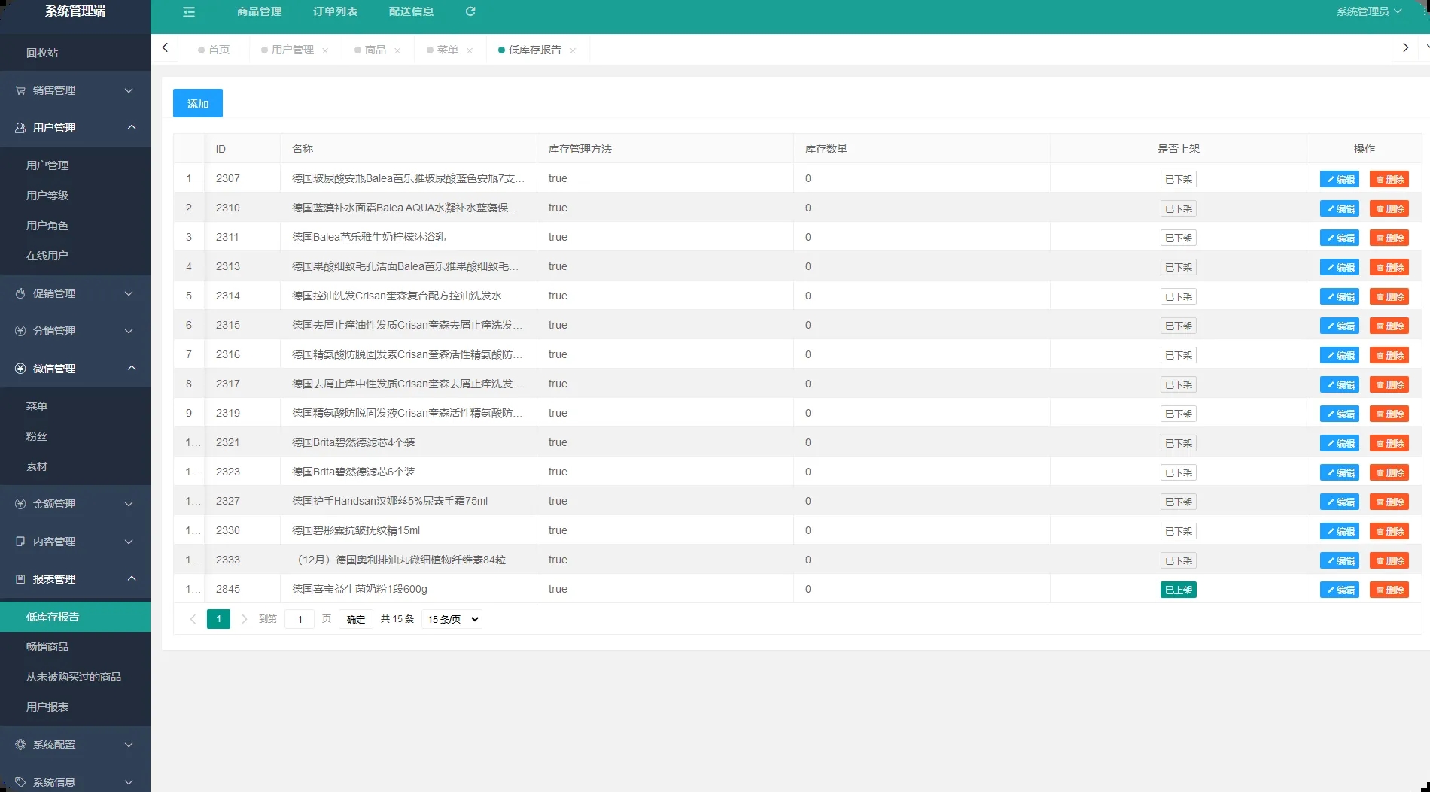Image resolution: width=1430 pixels, height=792 pixels.
Task: Toggle the 已上架 status for product 2845
Action: (x=1178, y=590)
